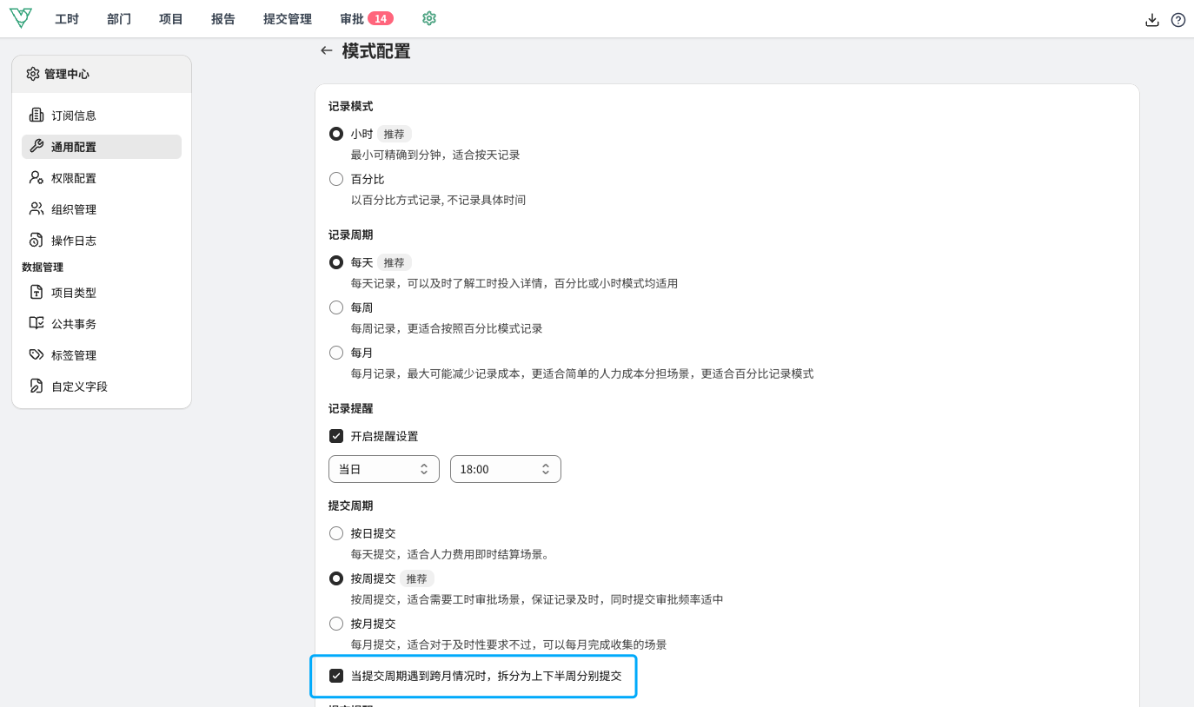Click the back arrow beside 模式配置
This screenshot has width=1194, height=707.
pyautogui.click(x=327, y=51)
